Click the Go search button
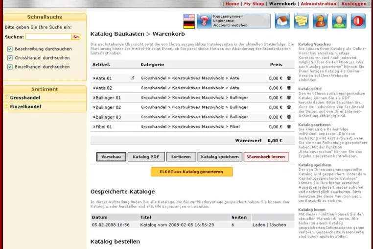 pyautogui.click(x=76, y=37)
